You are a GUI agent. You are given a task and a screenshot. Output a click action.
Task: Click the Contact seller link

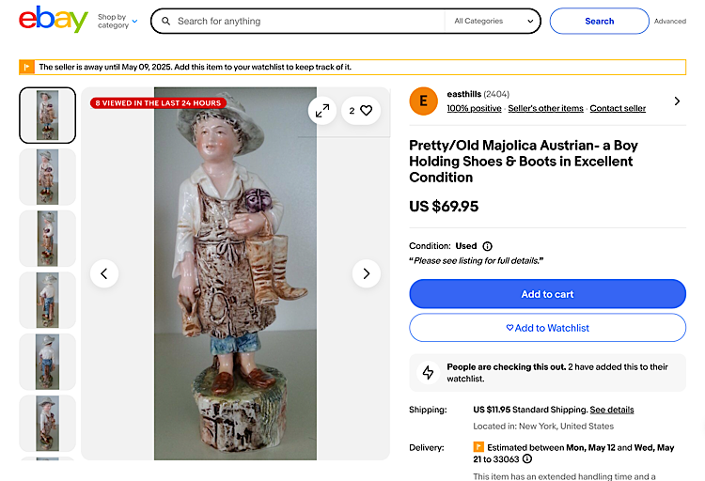(618, 109)
